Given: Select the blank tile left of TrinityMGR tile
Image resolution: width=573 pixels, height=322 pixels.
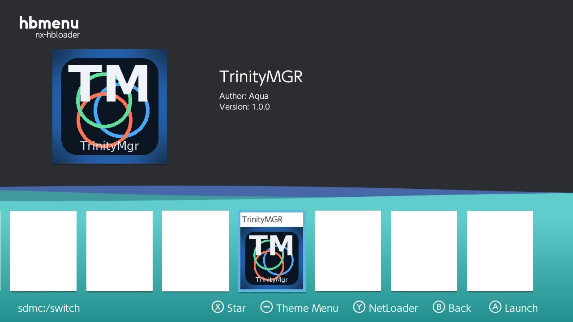Looking at the screenshot, I should click(x=196, y=251).
